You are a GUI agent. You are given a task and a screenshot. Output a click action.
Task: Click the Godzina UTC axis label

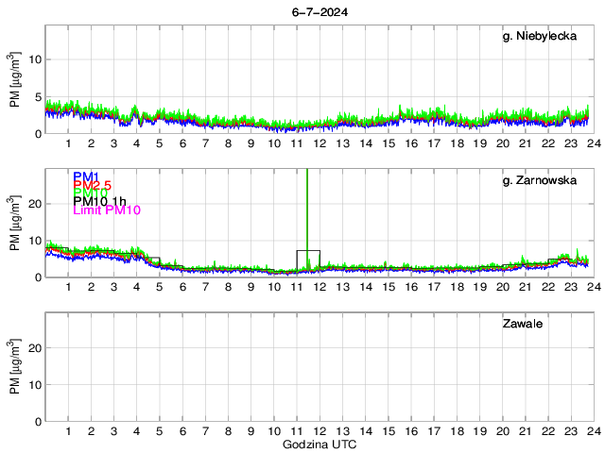(x=318, y=444)
